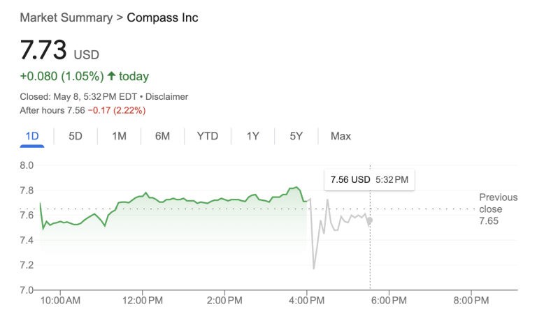Click the gray chart marker dot
537x316 pixels.
pyautogui.click(x=370, y=220)
